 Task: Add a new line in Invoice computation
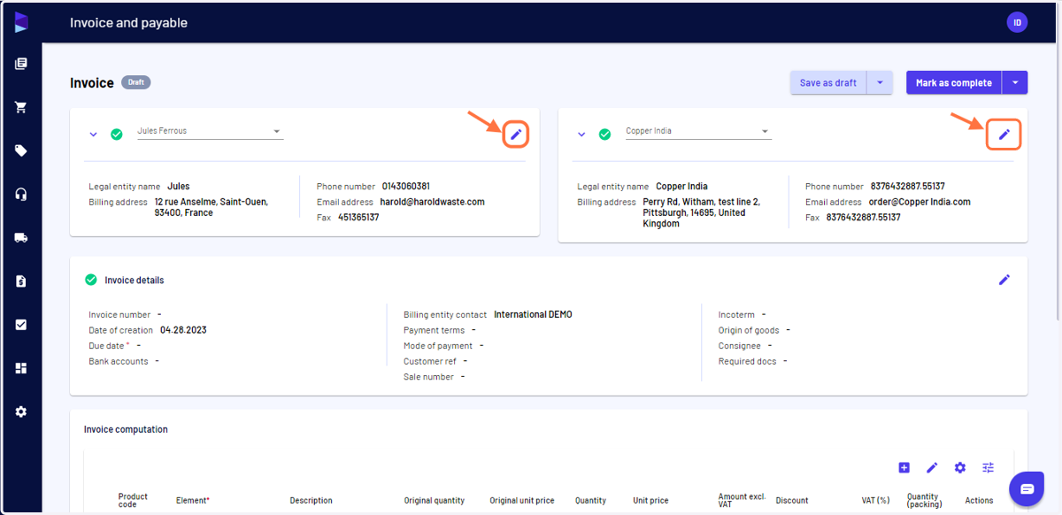pos(904,467)
